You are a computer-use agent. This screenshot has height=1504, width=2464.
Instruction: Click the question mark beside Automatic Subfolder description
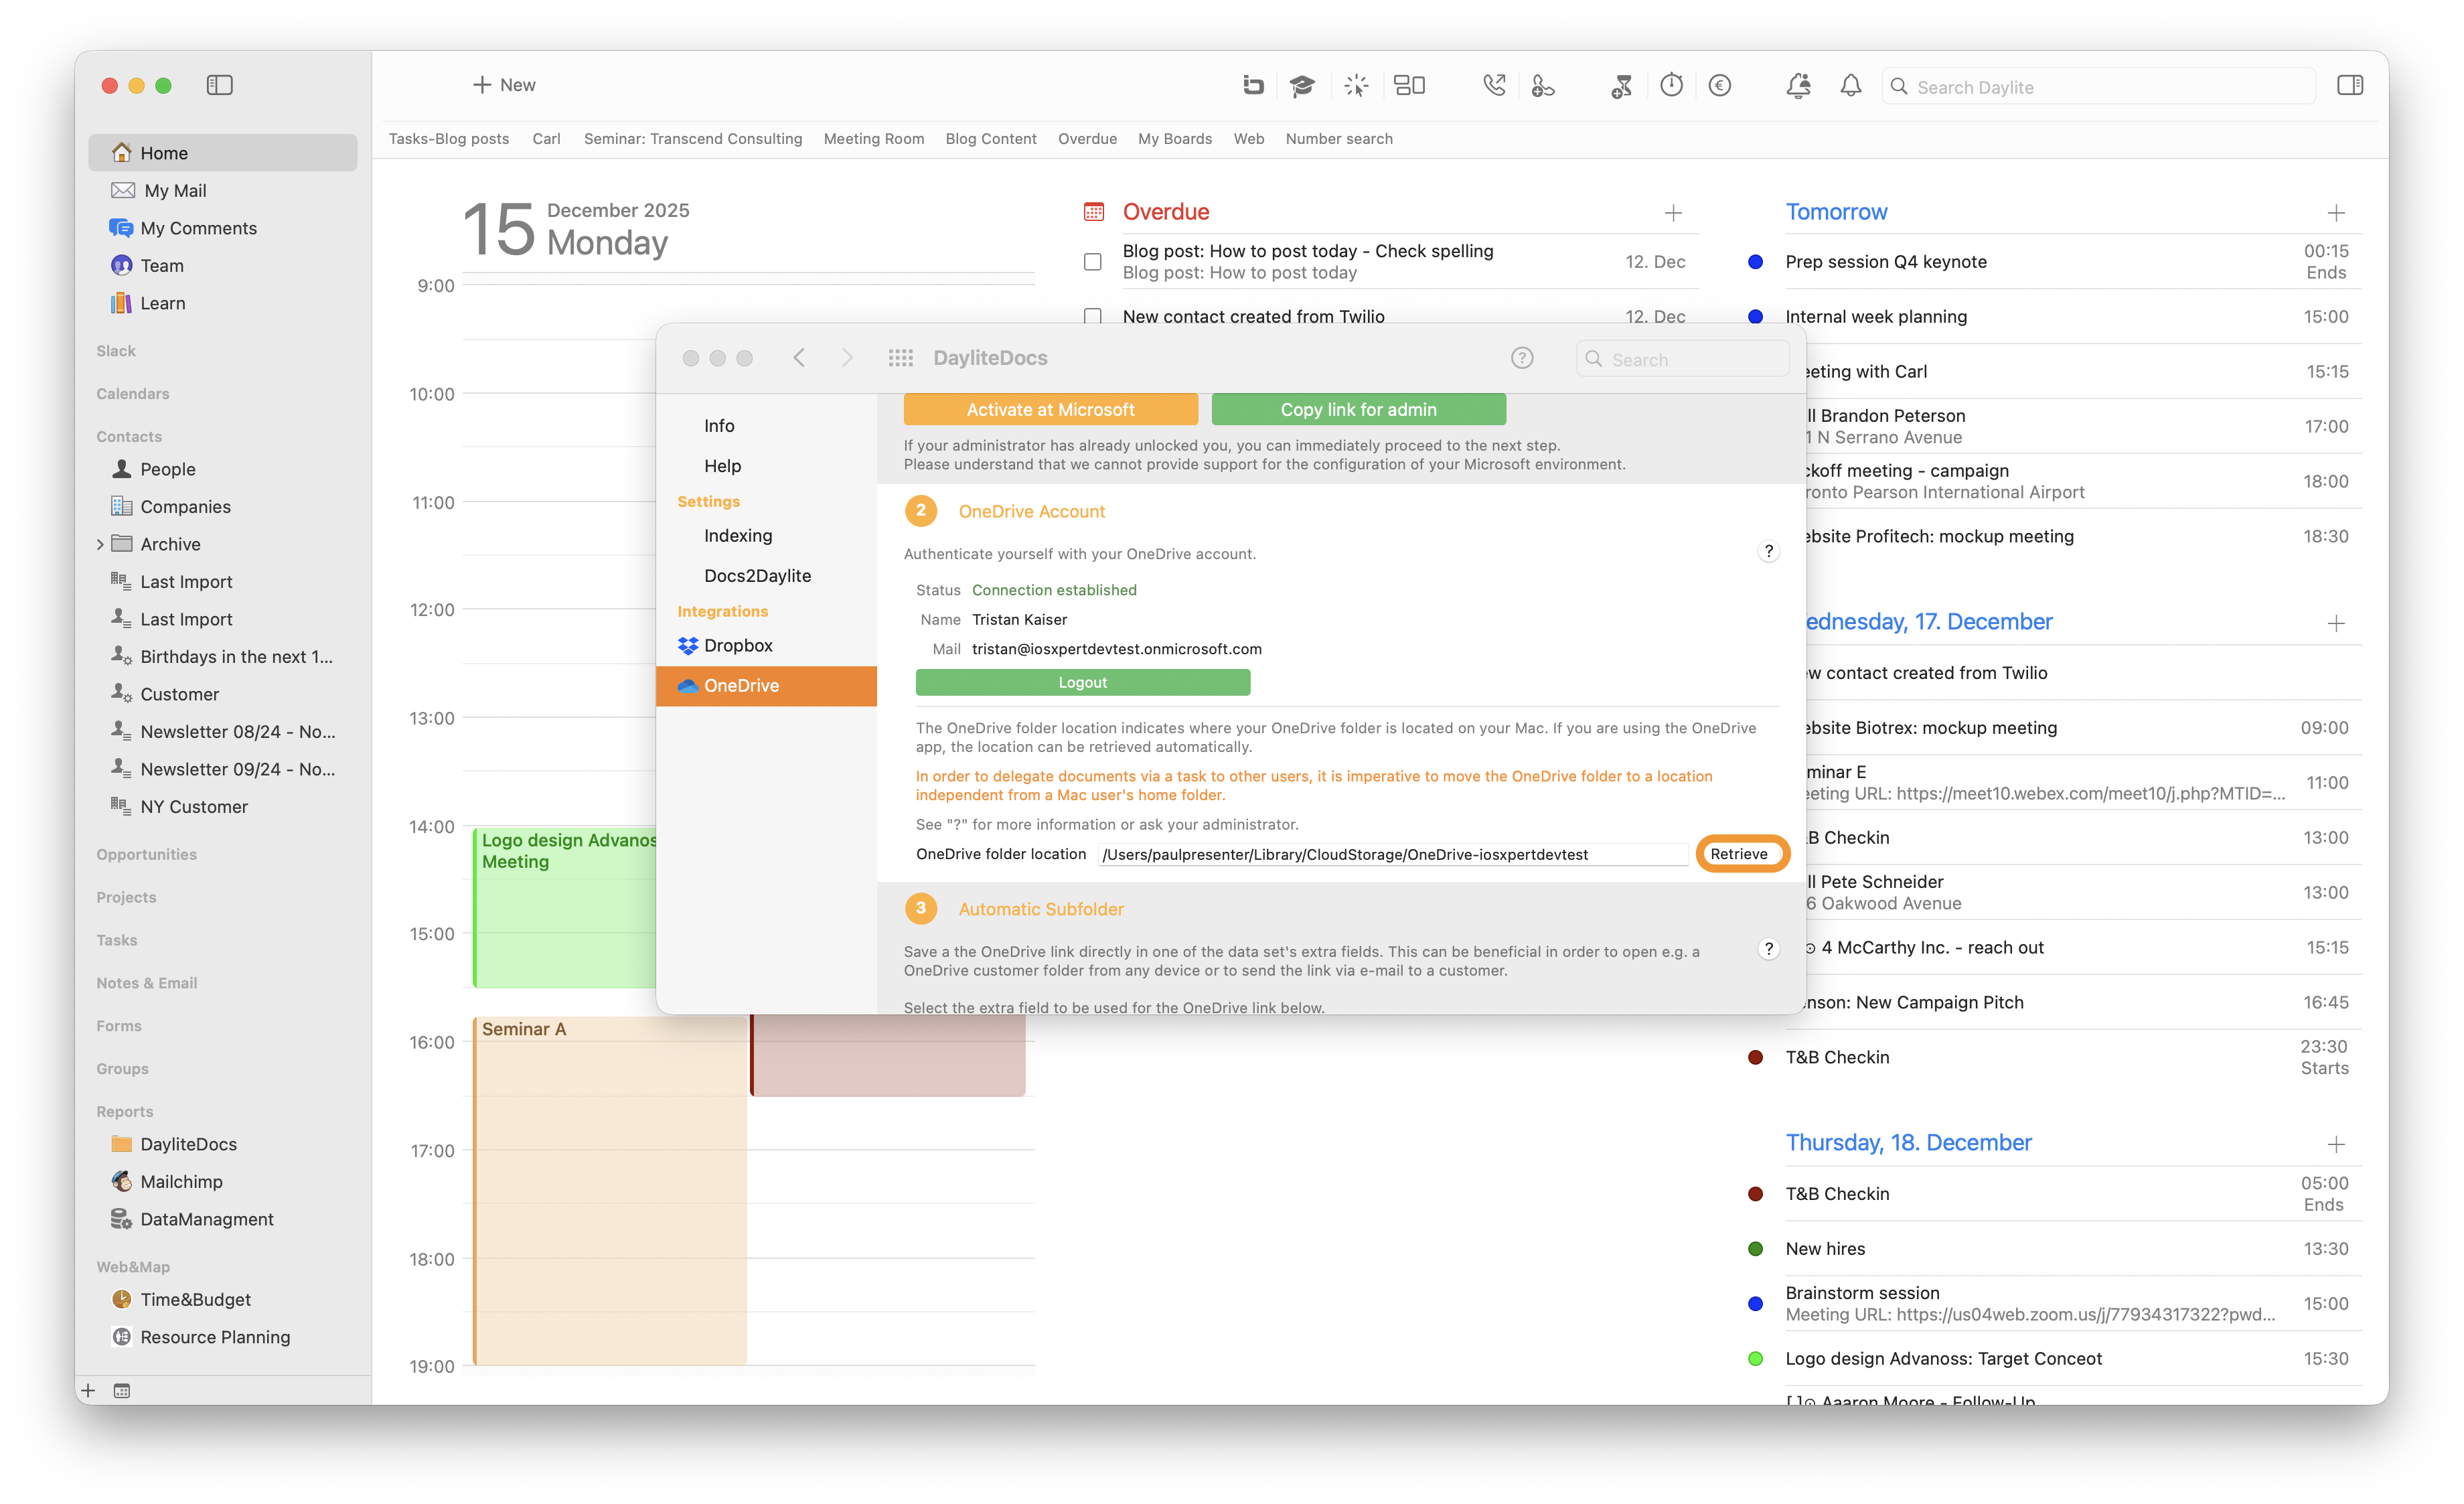[1769, 949]
